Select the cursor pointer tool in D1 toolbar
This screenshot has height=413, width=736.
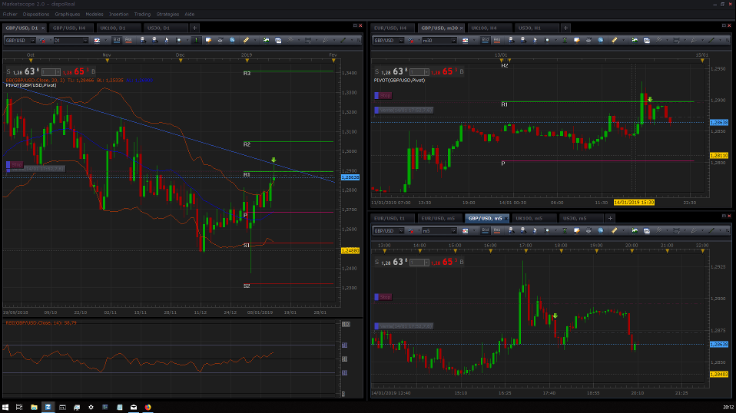pos(167,41)
